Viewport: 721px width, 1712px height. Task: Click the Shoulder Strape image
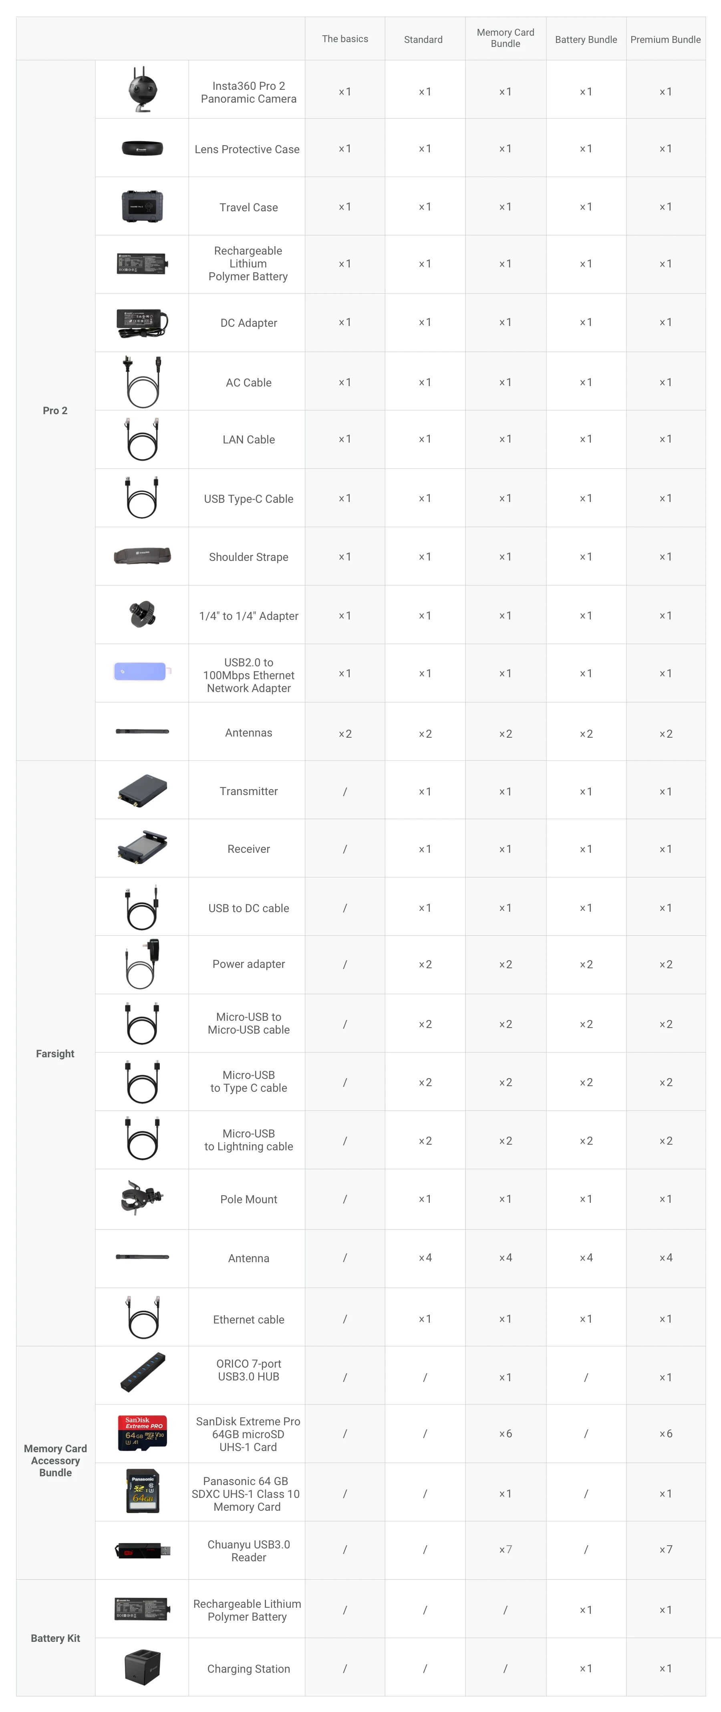click(x=142, y=556)
